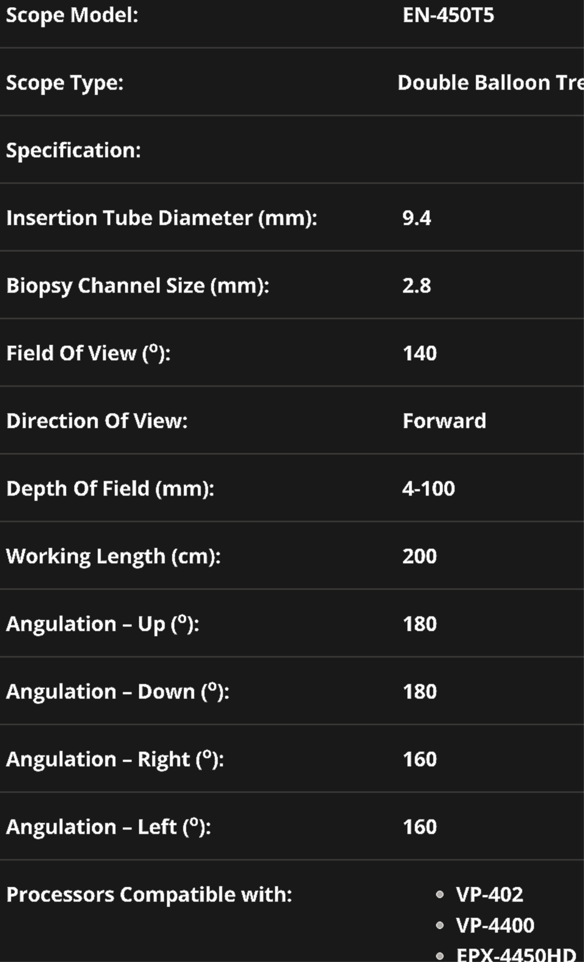Viewport: 584px width, 962px height.
Task: Click the Field Of View label
Action: click(88, 353)
